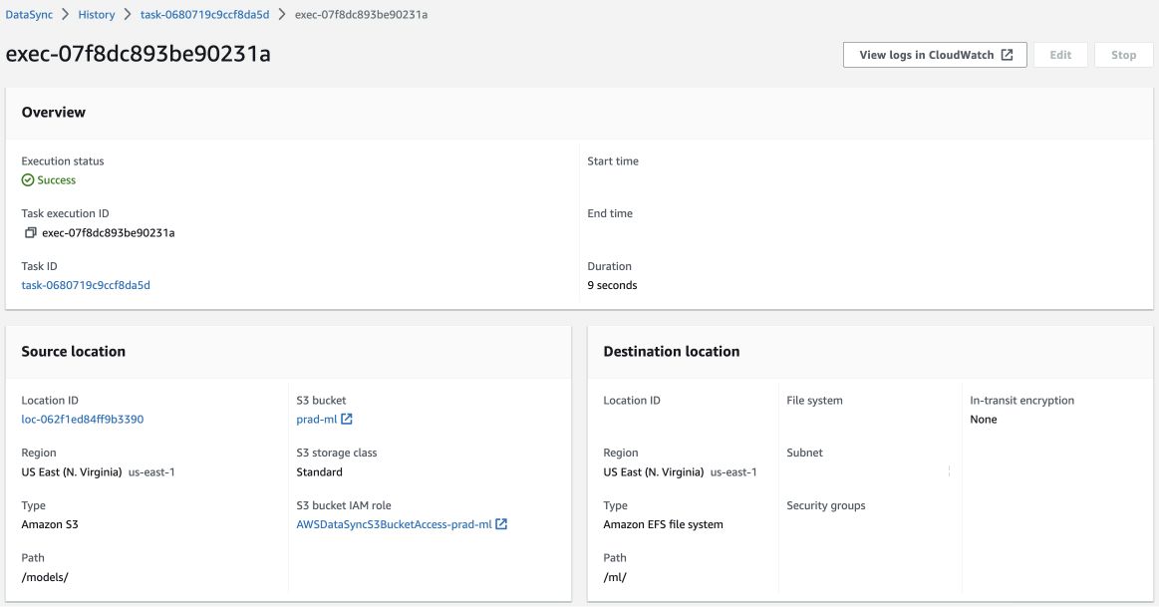Click the Success status text
The width and height of the screenshot is (1159, 607).
pos(57,180)
